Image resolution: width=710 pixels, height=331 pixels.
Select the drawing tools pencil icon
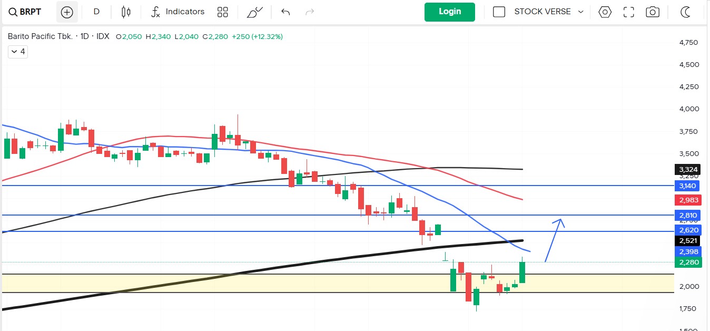[254, 12]
